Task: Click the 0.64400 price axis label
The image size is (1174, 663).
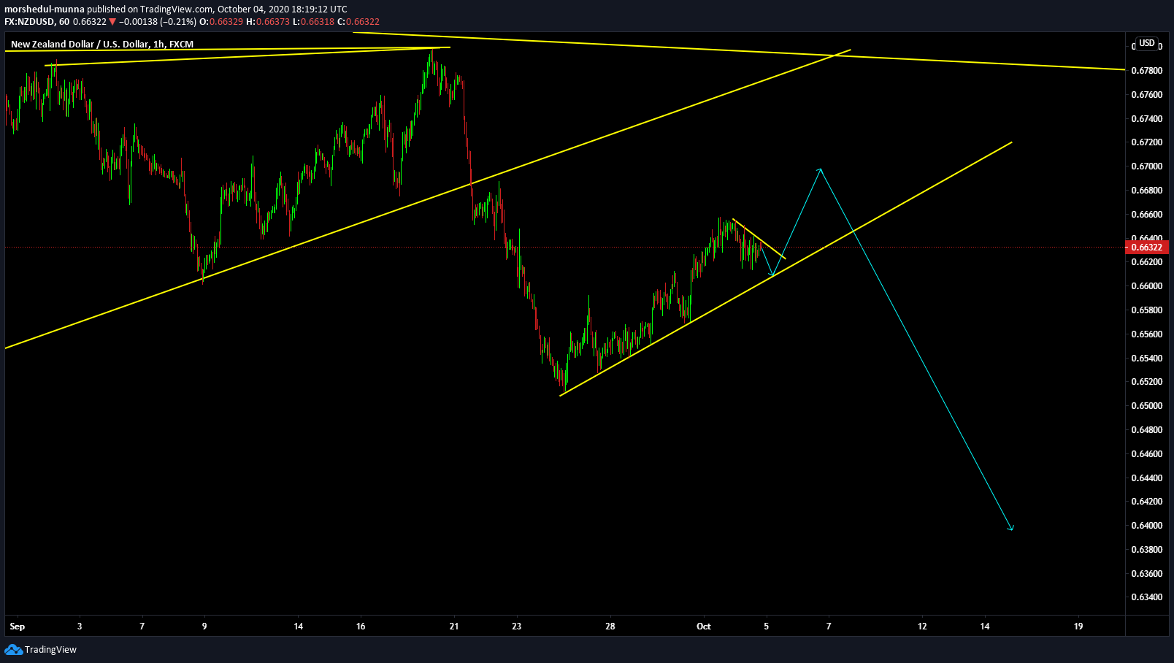Action: [x=1146, y=478]
